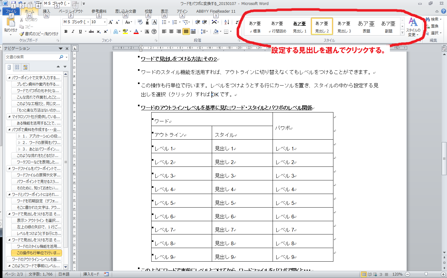Viewport: 447px width, 278px height.
Task: Open the phonetic guide (ruby) tool
Action: 147,22
